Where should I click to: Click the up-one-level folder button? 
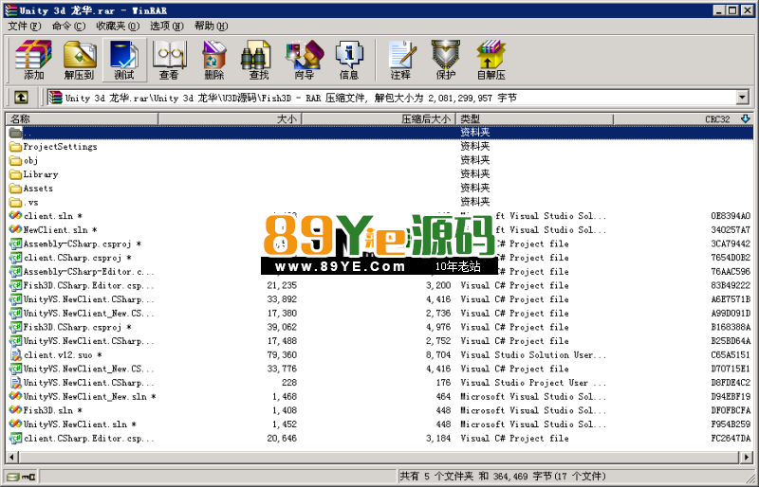(21, 98)
